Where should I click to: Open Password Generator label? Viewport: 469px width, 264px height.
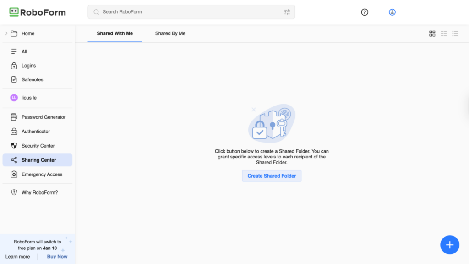click(x=44, y=117)
